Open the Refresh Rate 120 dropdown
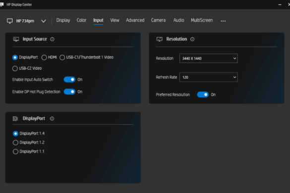The image size is (290, 193). 209,77
